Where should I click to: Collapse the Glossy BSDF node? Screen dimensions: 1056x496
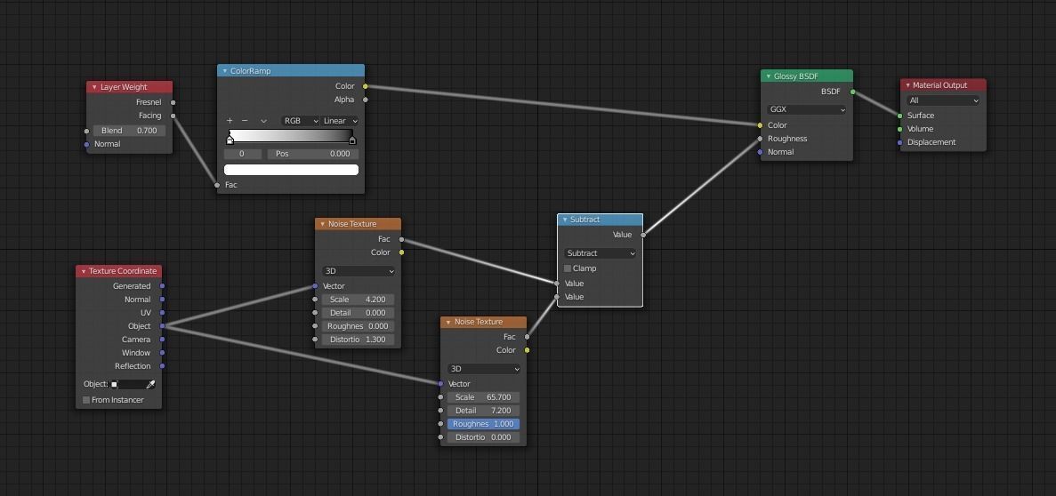coord(769,76)
